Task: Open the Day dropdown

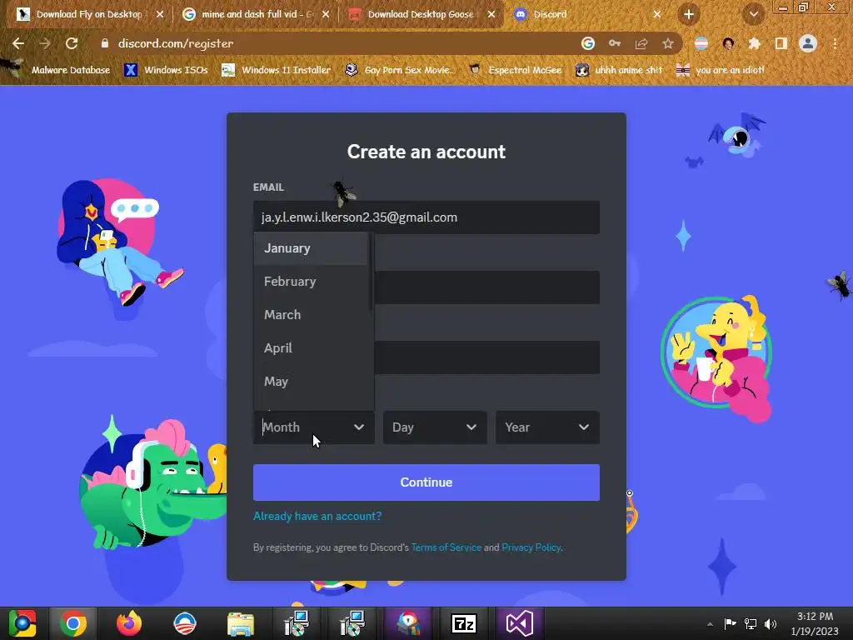Action: point(435,427)
